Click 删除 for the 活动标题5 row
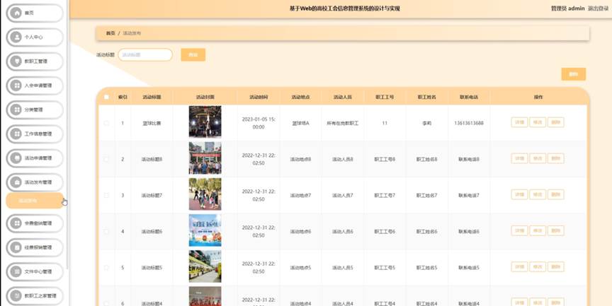The width and height of the screenshot is (612, 306). pos(555,266)
